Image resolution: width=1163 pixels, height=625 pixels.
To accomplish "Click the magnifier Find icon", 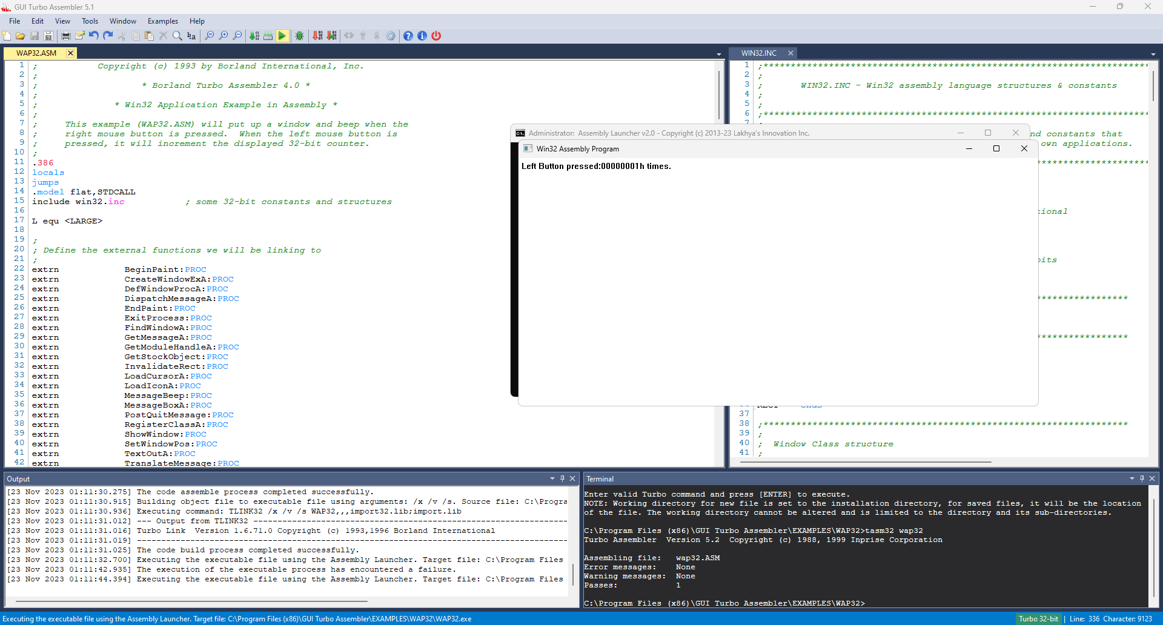I will tap(177, 36).
